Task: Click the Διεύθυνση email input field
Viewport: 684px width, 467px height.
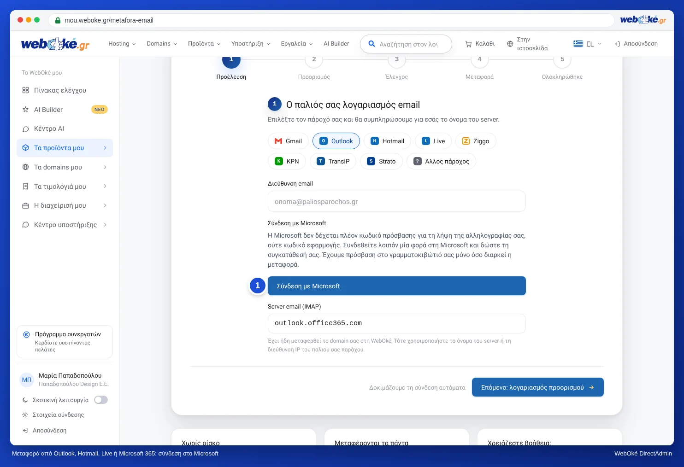Action: click(397, 201)
